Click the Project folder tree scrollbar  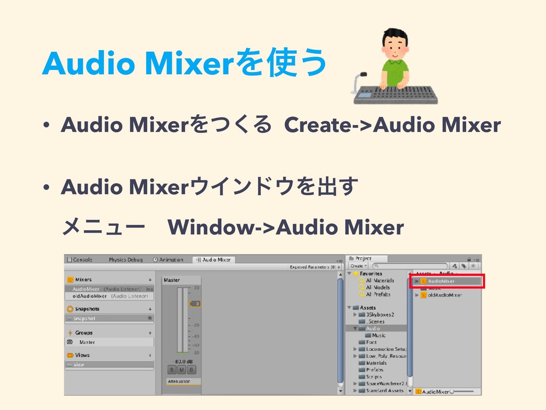coord(410,326)
